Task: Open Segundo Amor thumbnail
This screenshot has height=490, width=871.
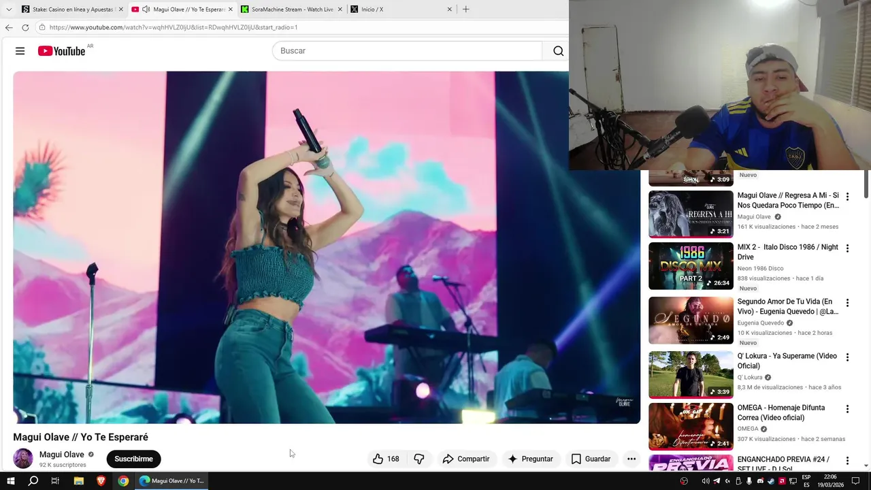Action: [691, 321]
